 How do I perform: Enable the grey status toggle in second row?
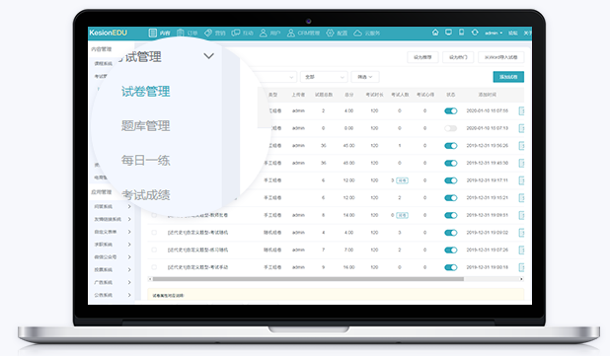[x=450, y=128]
